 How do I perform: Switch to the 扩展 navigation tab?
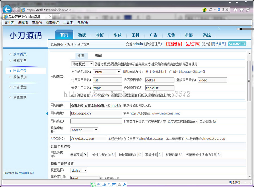[189, 35]
